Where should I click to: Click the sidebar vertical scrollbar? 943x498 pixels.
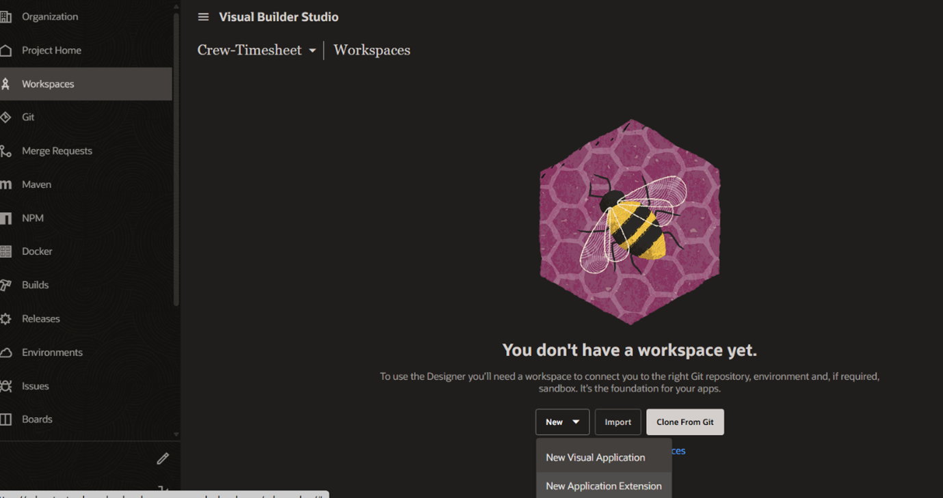[x=176, y=157]
